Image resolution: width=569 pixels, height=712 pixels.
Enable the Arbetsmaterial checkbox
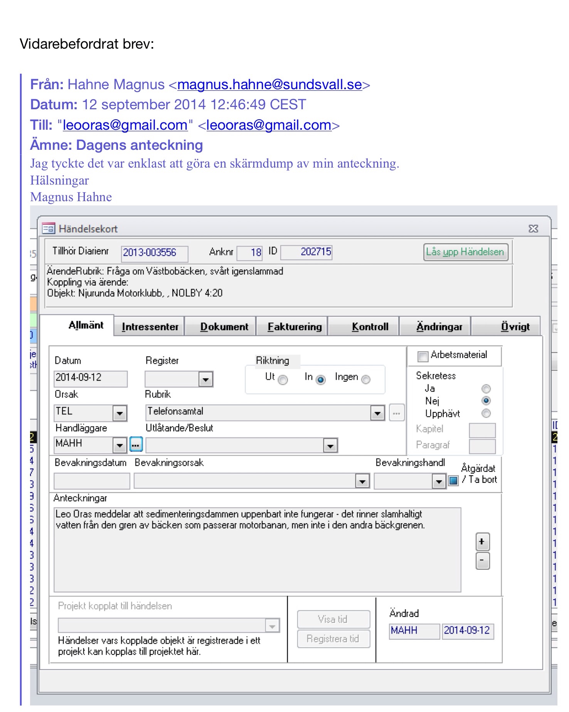coord(423,356)
